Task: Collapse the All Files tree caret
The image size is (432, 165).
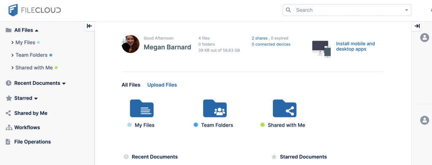Action: [37, 30]
